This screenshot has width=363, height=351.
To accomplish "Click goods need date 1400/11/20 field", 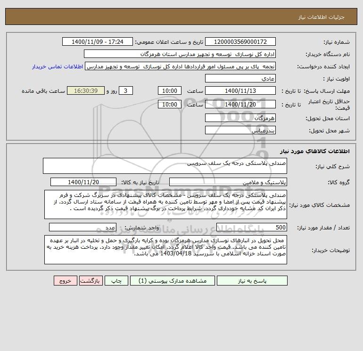I will (x=83, y=182).
